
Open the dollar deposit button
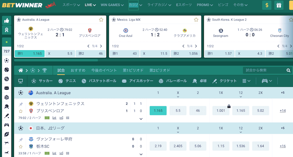(x=267, y=5)
